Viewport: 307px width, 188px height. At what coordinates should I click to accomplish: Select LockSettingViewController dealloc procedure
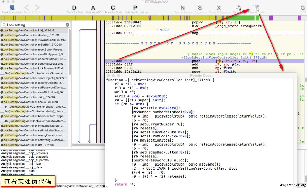click(x=30, y=35)
